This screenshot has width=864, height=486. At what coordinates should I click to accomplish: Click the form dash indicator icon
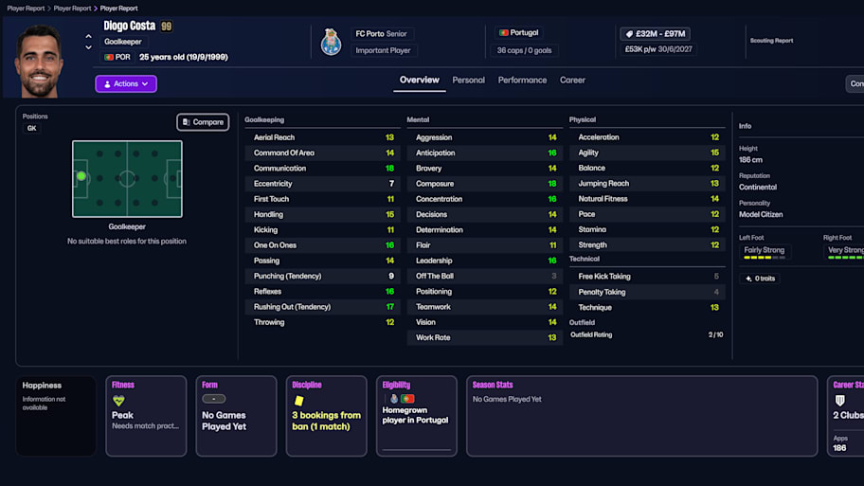214,399
